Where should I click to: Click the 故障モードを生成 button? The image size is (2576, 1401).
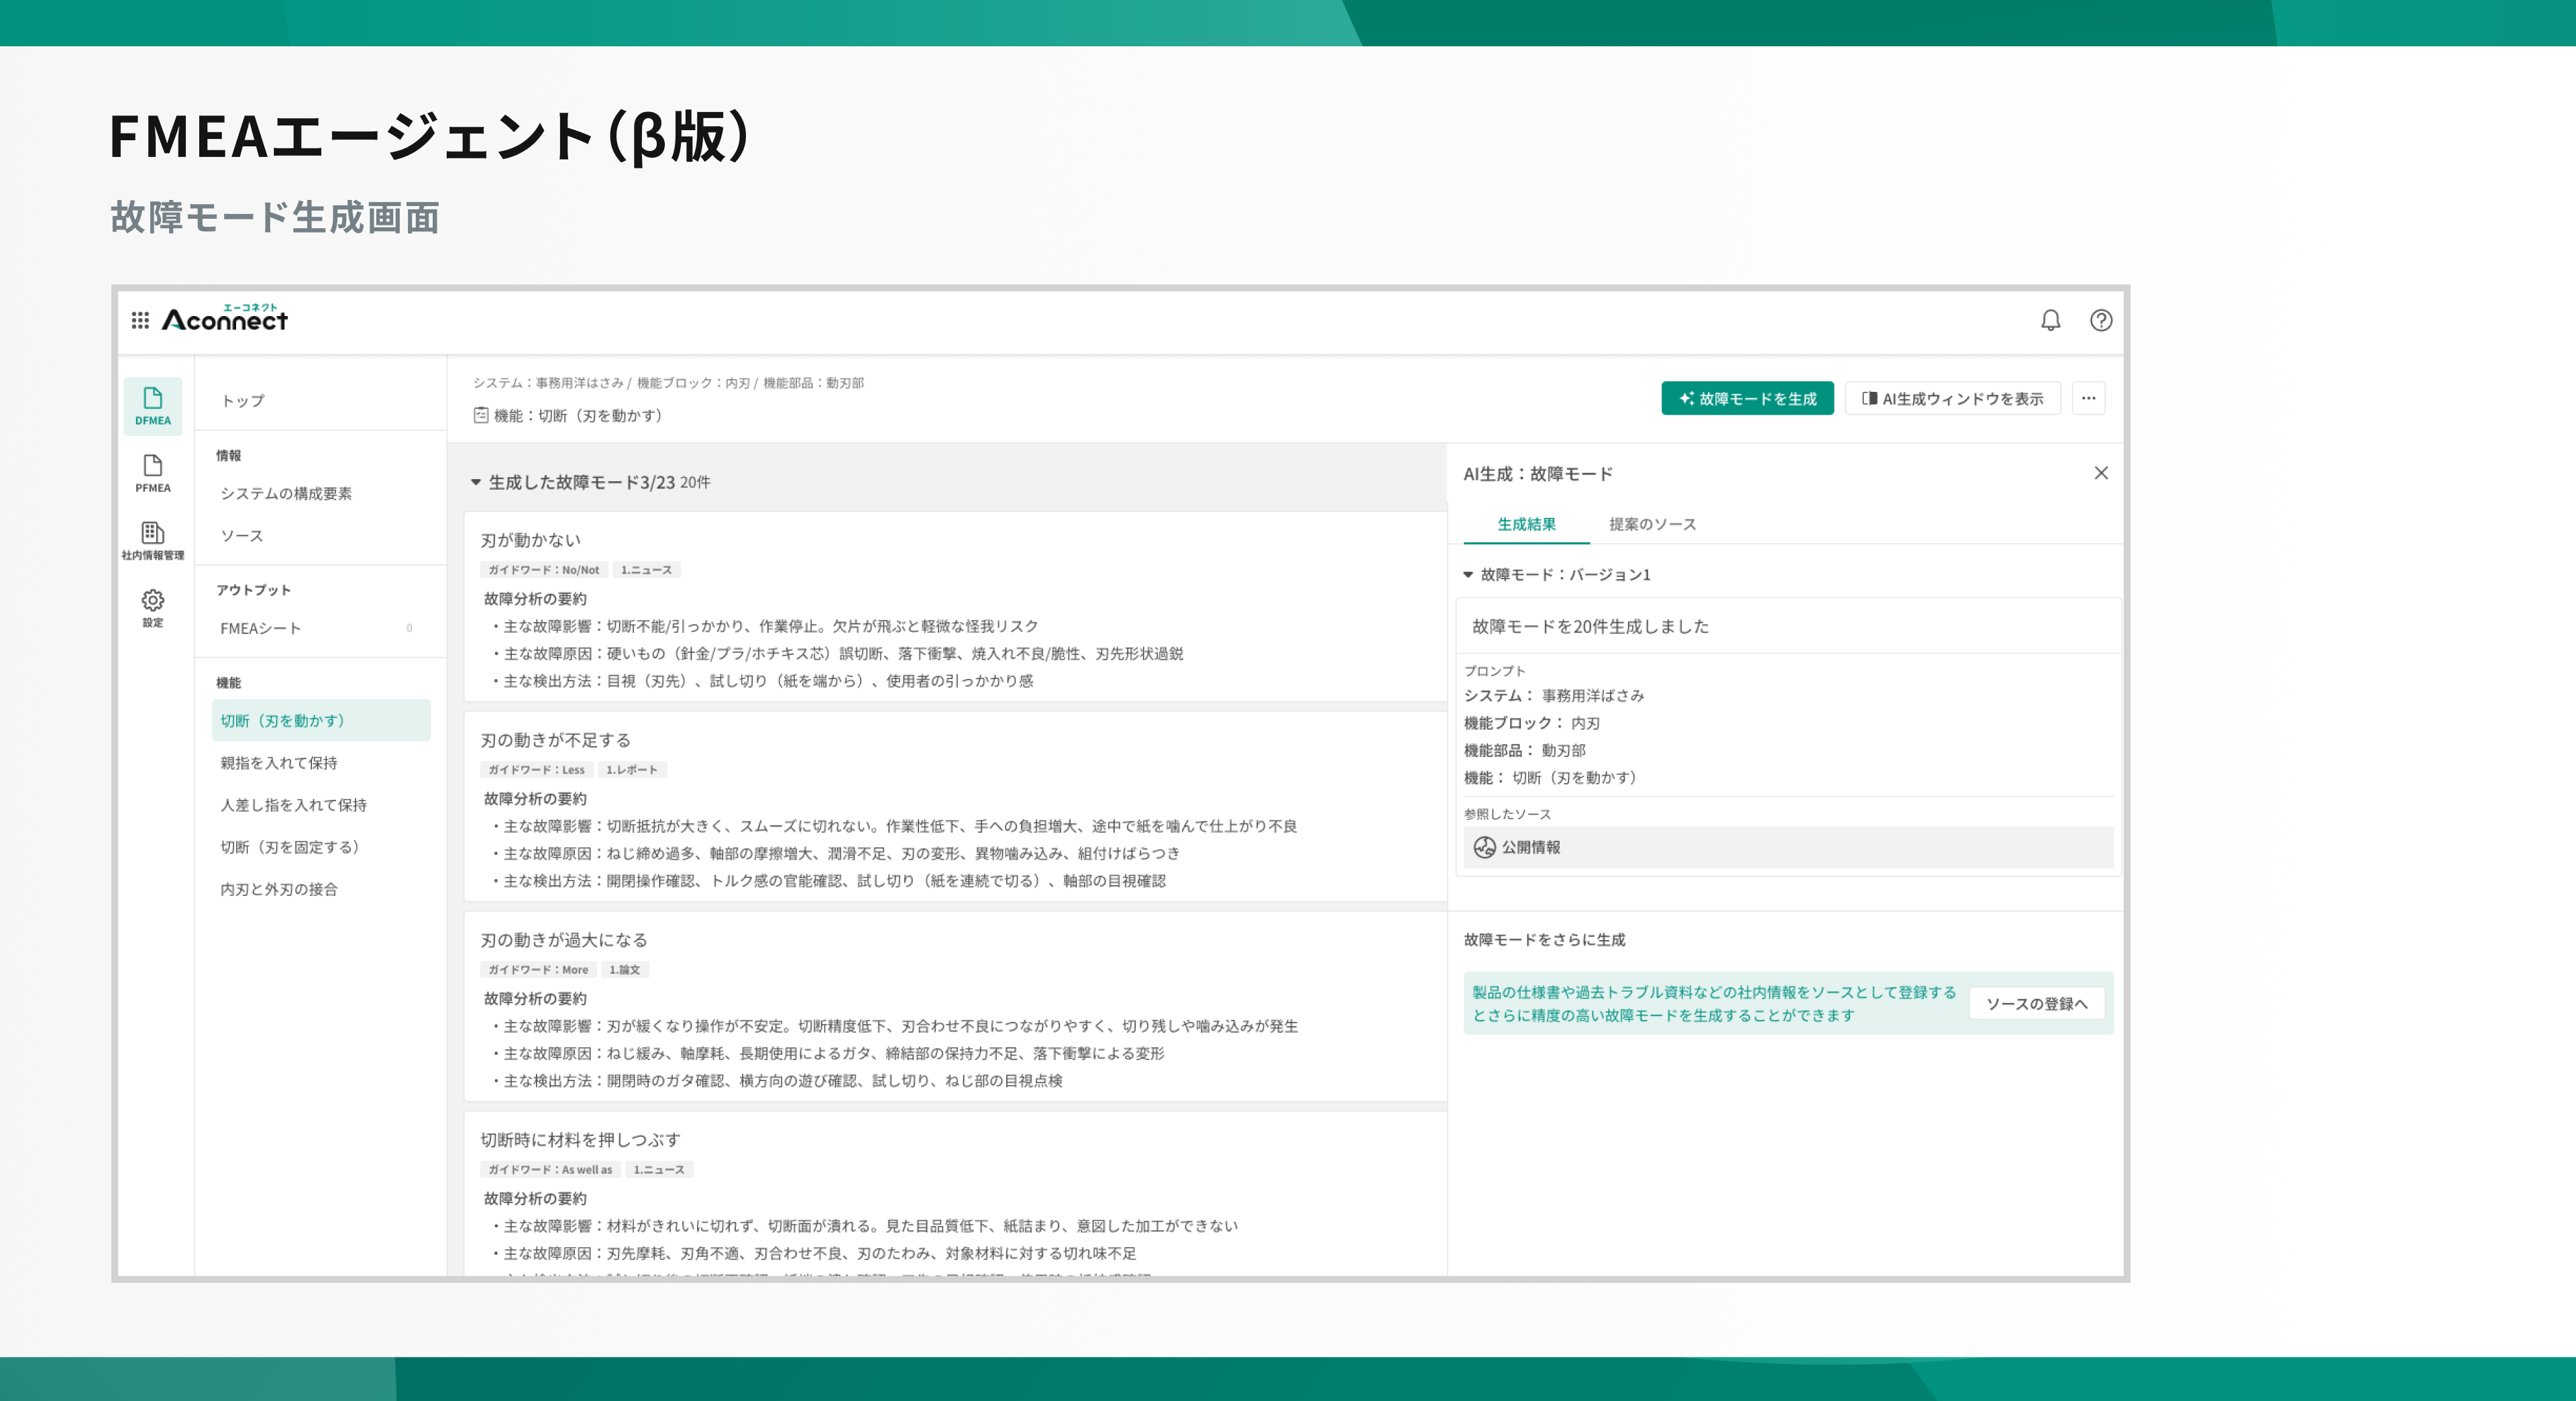[x=1747, y=398]
